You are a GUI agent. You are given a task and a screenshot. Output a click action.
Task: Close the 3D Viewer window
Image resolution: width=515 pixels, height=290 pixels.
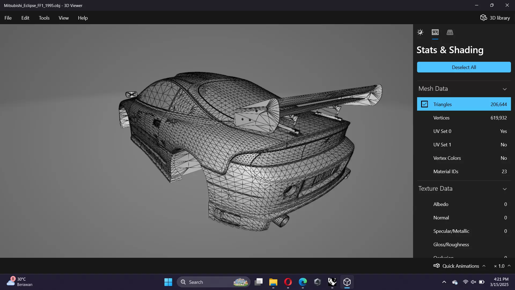(x=507, y=5)
